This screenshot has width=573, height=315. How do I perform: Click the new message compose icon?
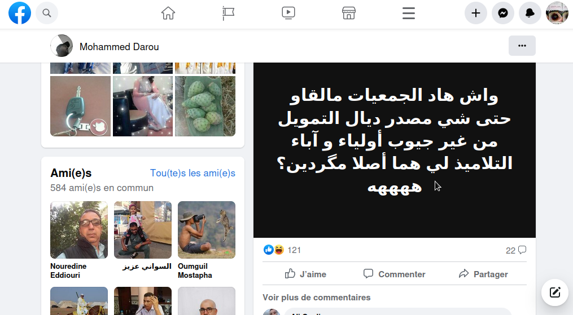(555, 292)
